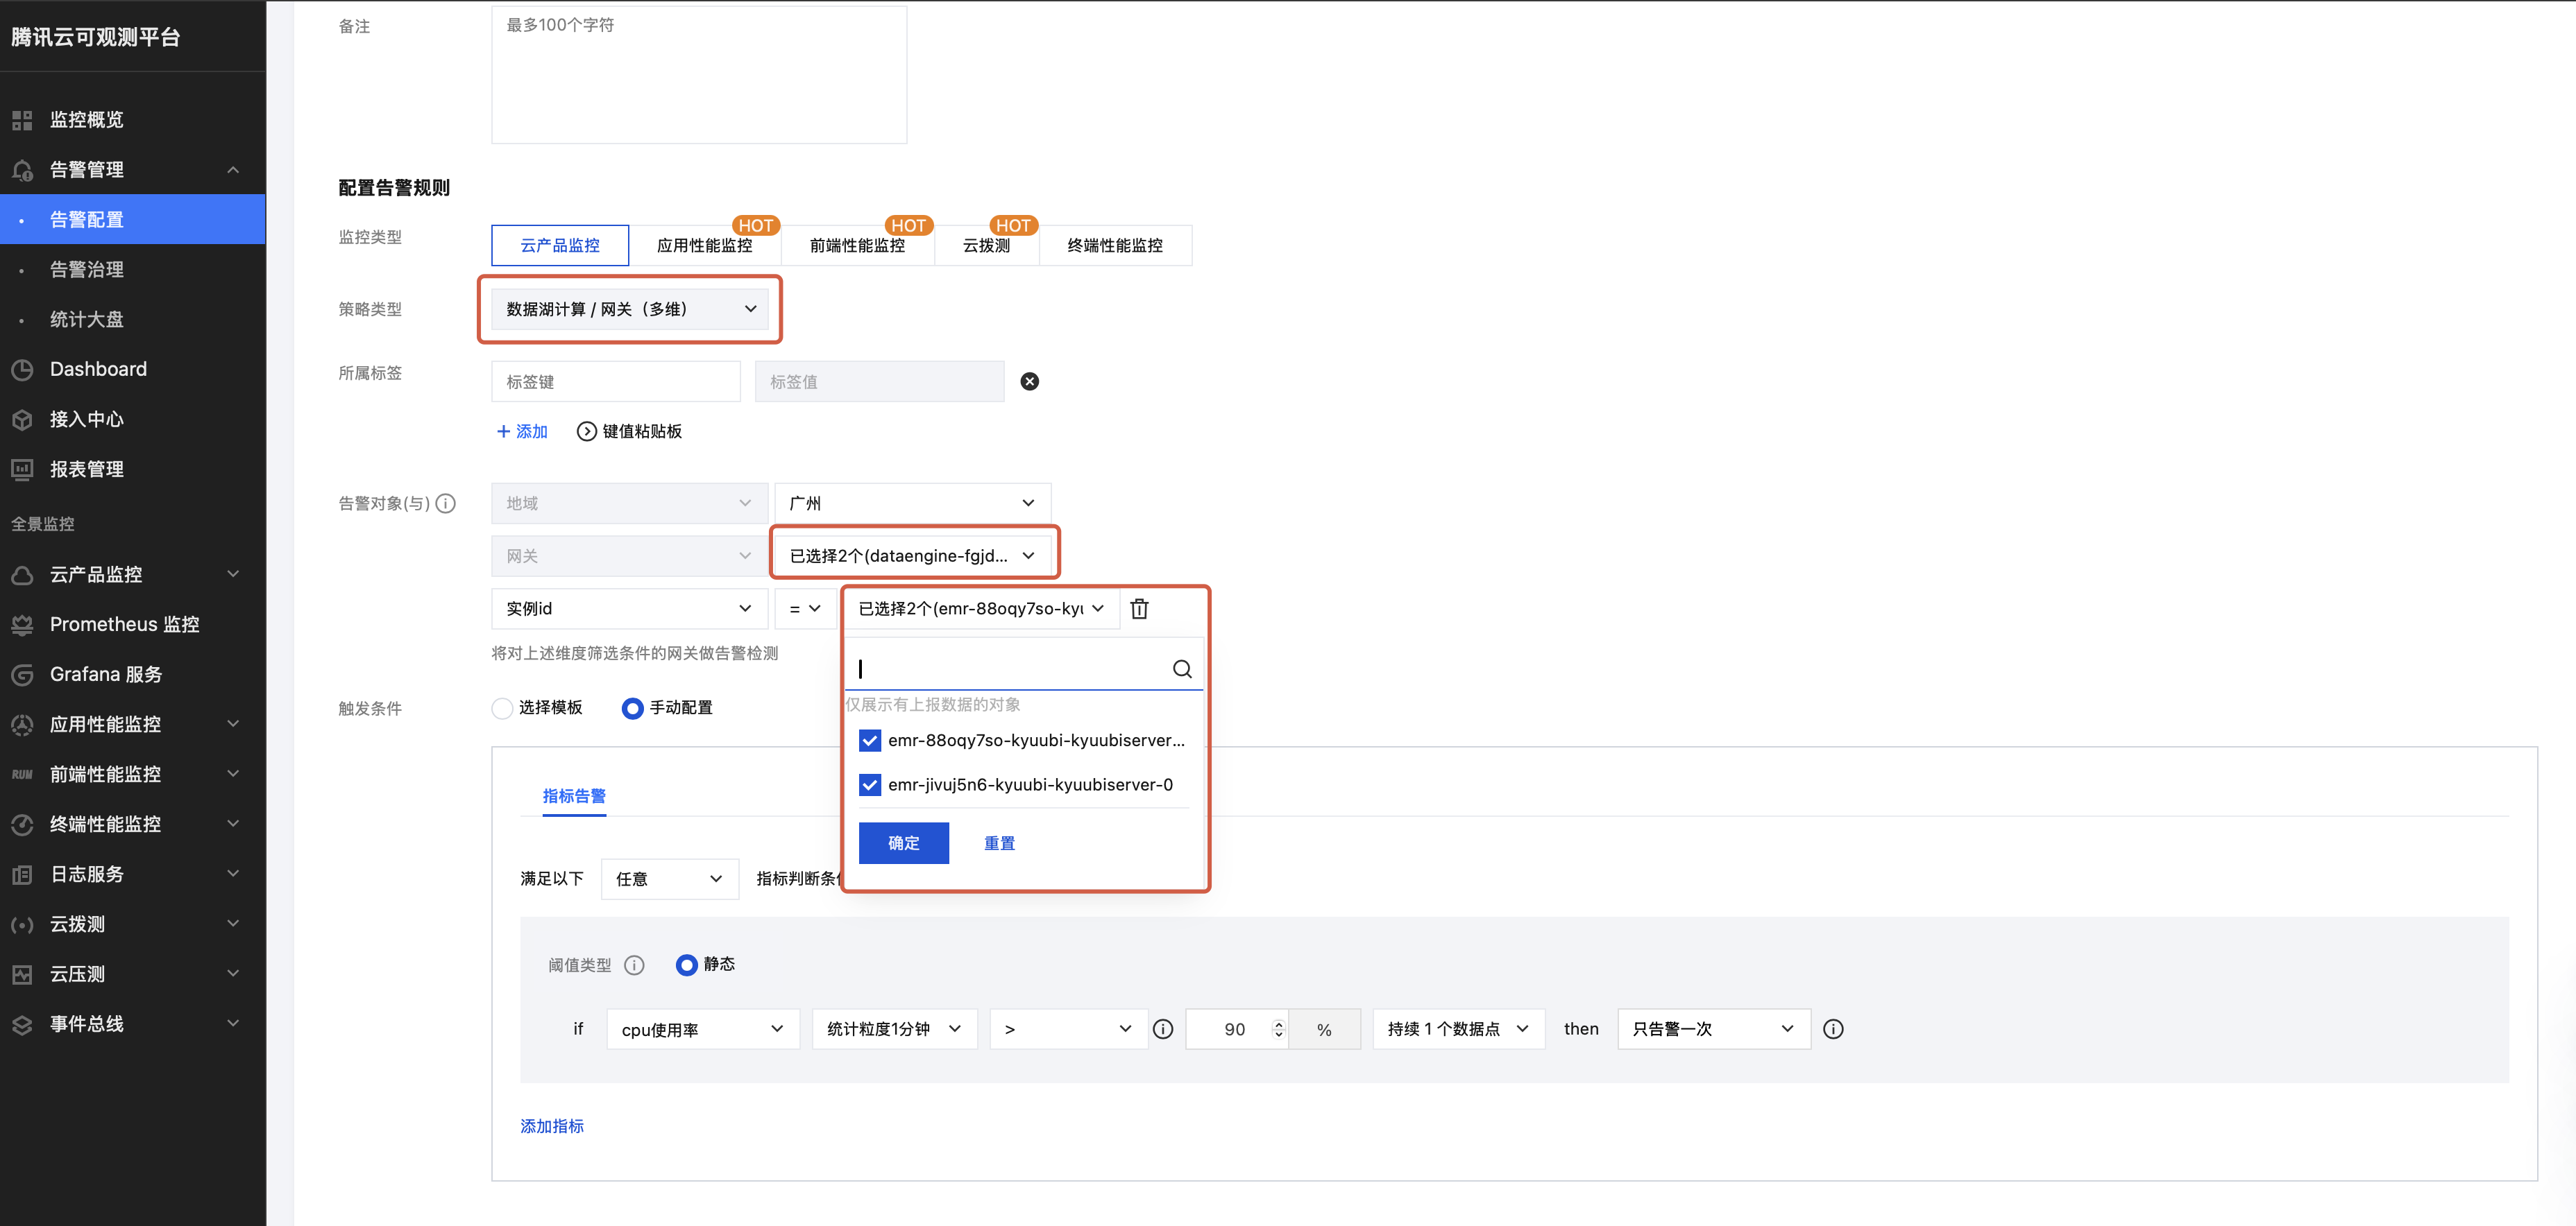Click the info icon after 只告警一次
The height and width of the screenshot is (1226, 2576).
1833,1029
